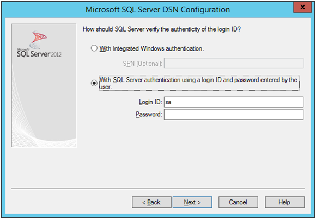Viewport: 316px width, 219px height.
Task: Go to previous step with Back button
Action: 151,202
